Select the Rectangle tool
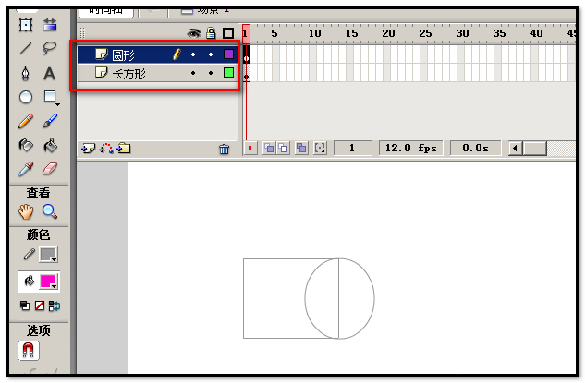The image size is (585, 383). (x=50, y=97)
